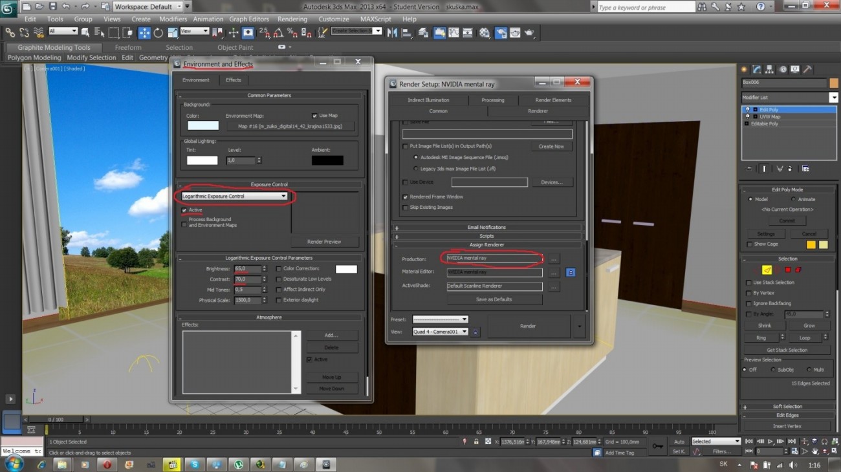Click the Create Now button

pos(551,147)
